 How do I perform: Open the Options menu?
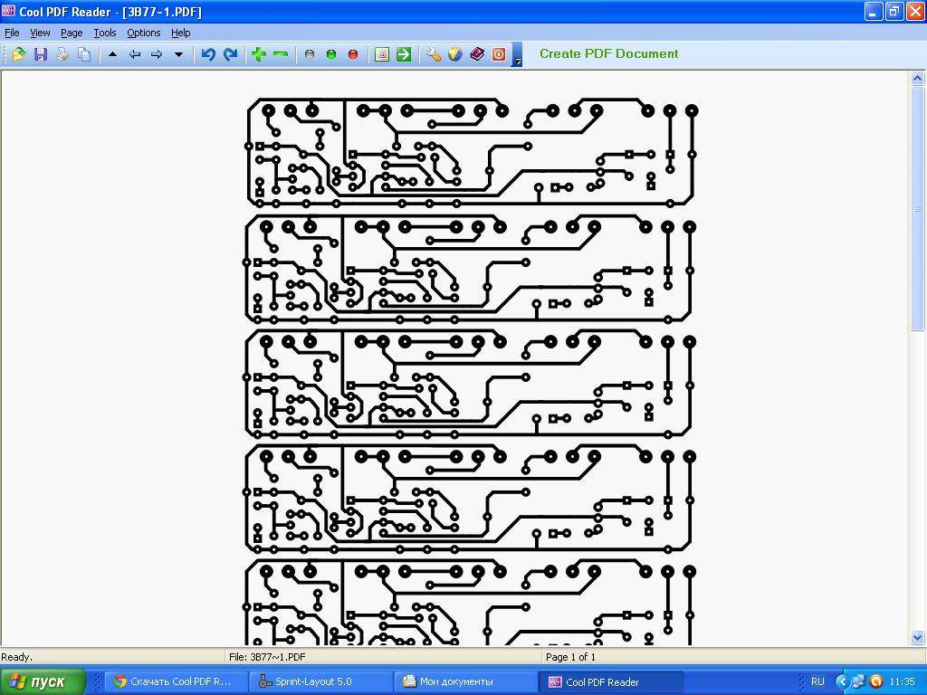[144, 33]
